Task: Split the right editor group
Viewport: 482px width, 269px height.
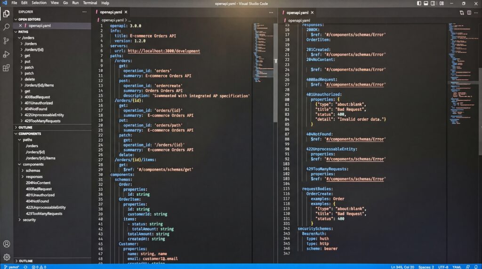Action: coord(469,13)
